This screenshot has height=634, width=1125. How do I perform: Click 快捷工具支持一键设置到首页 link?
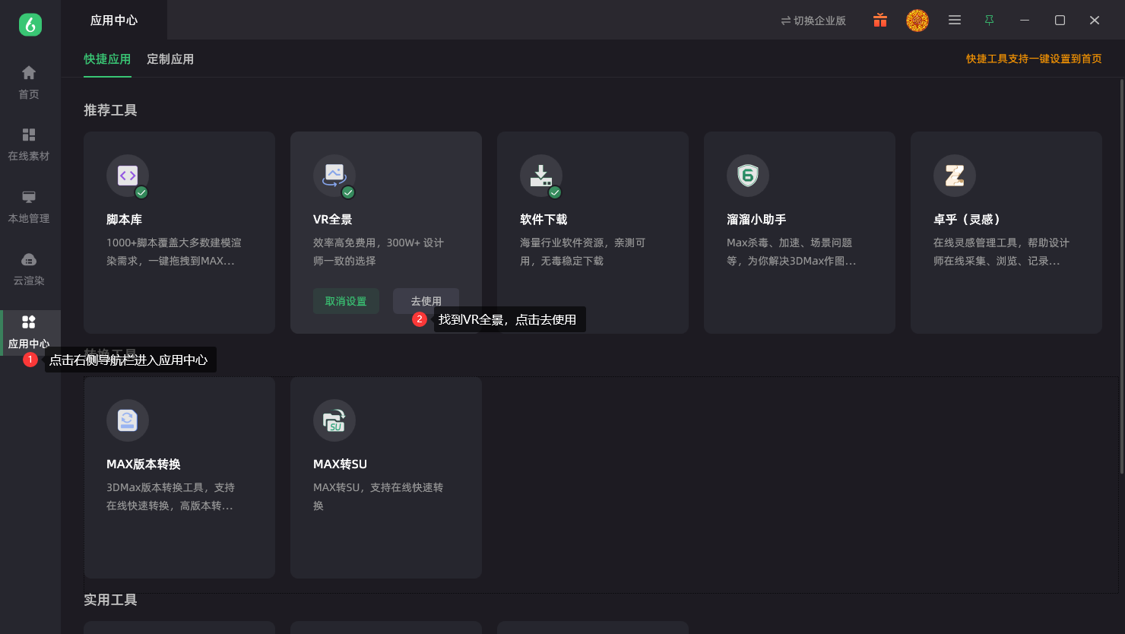[x=1034, y=59]
